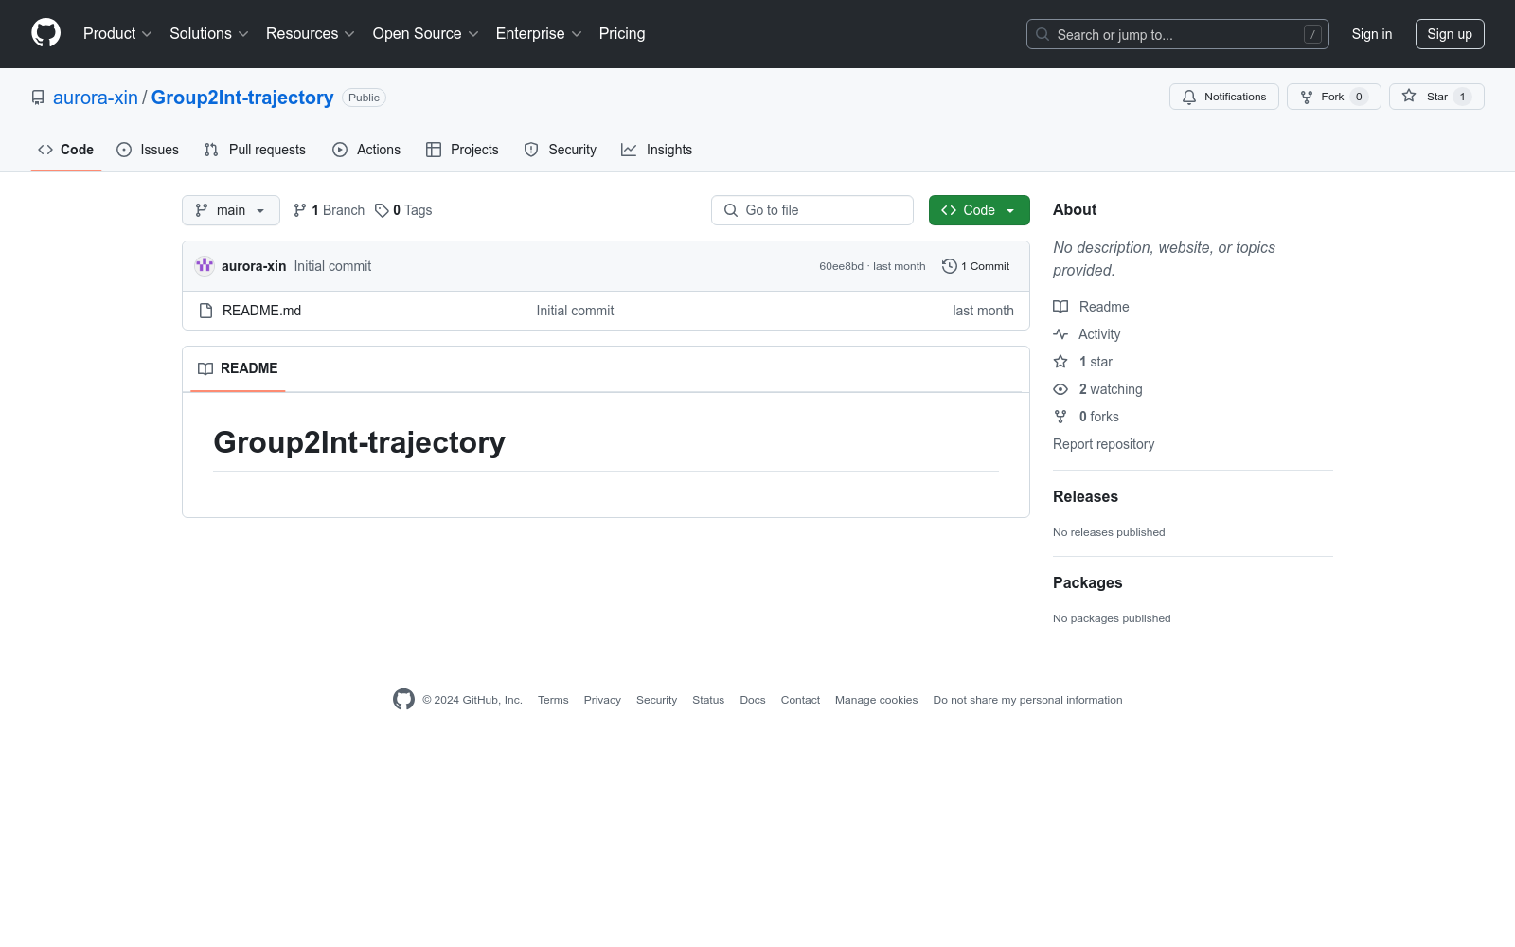Open the Activity link
The height and width of the screenshot is (947, 1515).
click(1087, 334)
